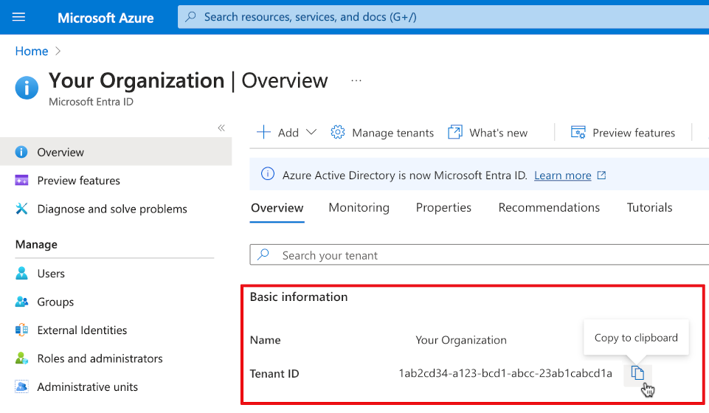Copy Tenant ID to clipboard

637,374
